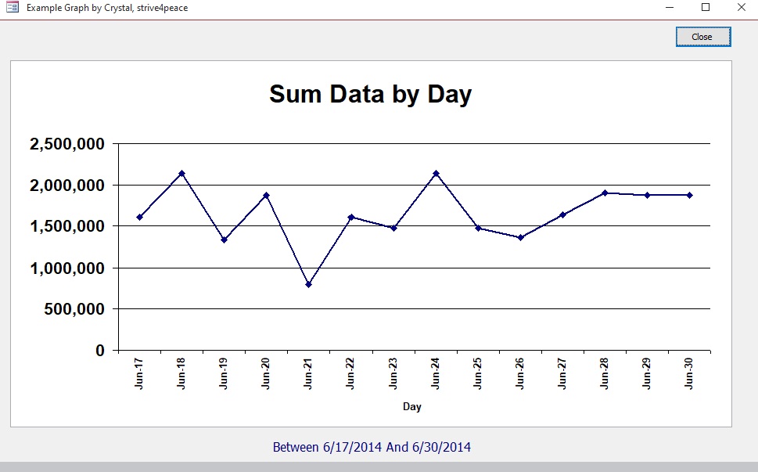Click the Jun-24 x-axis label
758x472 pixels.
point(435,373)
